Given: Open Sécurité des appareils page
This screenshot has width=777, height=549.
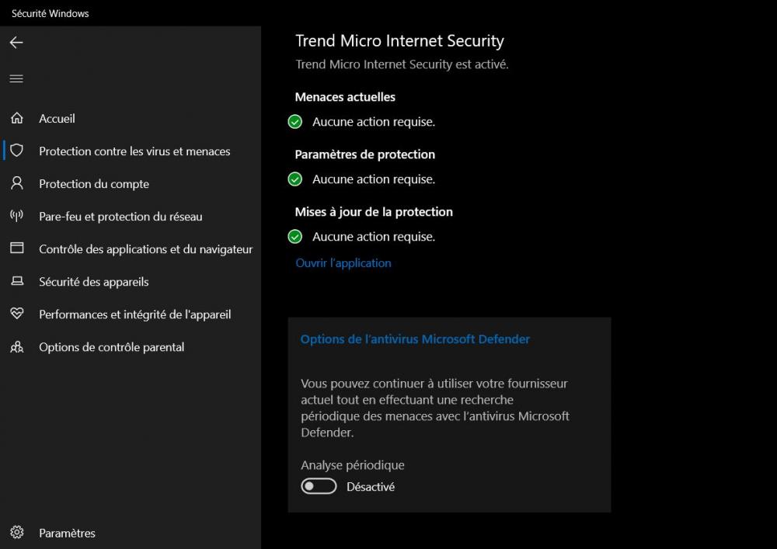Looking at the screenshot, I should (x=94, y=282).
